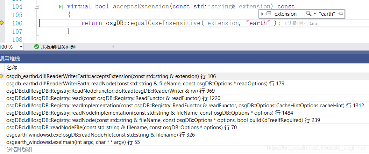Click the datatip variable icon beside extension
The width and height of the screenshot is (369, 154).
point(269,14)
